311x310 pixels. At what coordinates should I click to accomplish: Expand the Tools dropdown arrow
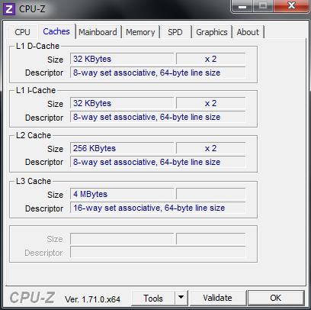coord(181,298)
